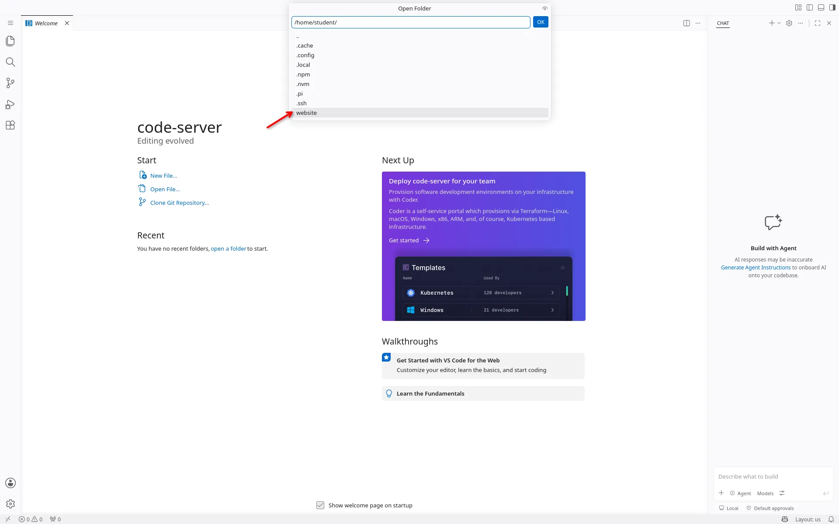The image size is (839, 524).
Task: Open the Extensions view
Action: (x=10, y=125)
